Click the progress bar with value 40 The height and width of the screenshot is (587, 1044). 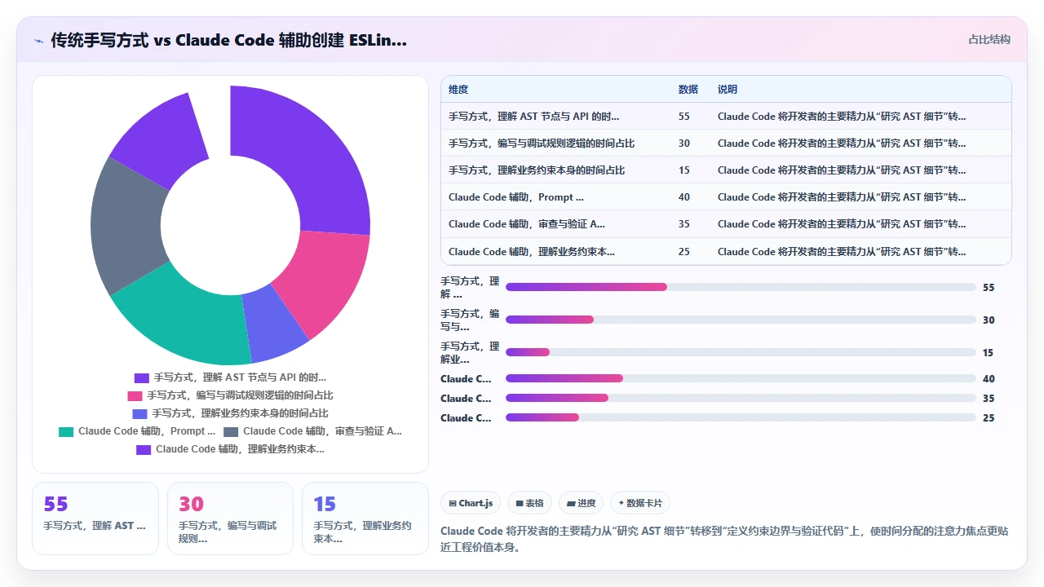point(741,378)
